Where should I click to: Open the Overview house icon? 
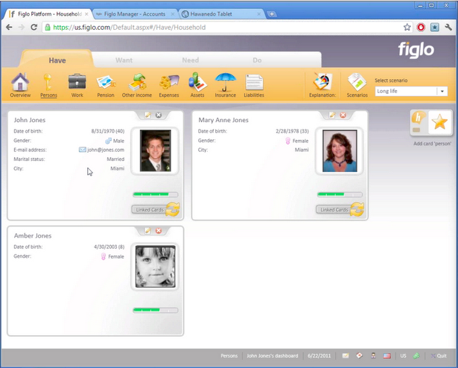20,85
